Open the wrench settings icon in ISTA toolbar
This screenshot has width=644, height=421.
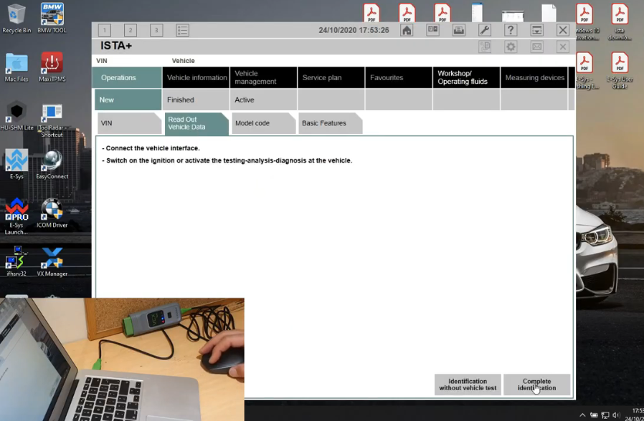485,30
